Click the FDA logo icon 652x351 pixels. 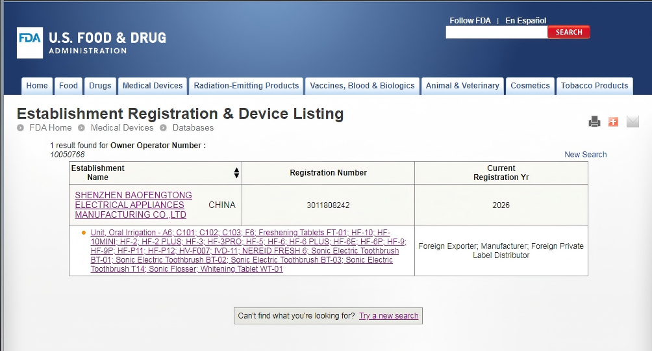pyautogui.click(x=29, y=43)
